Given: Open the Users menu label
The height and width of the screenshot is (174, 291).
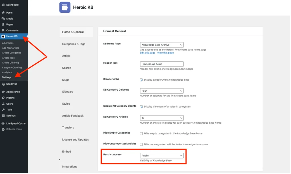Looking at the screenshot, I should click(9, 104).
